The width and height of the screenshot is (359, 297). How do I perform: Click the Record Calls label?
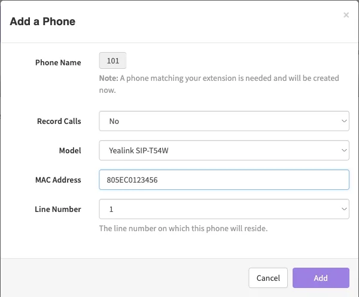point(59,121)
